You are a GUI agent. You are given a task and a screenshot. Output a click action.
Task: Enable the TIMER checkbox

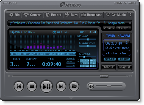point(104,36)
